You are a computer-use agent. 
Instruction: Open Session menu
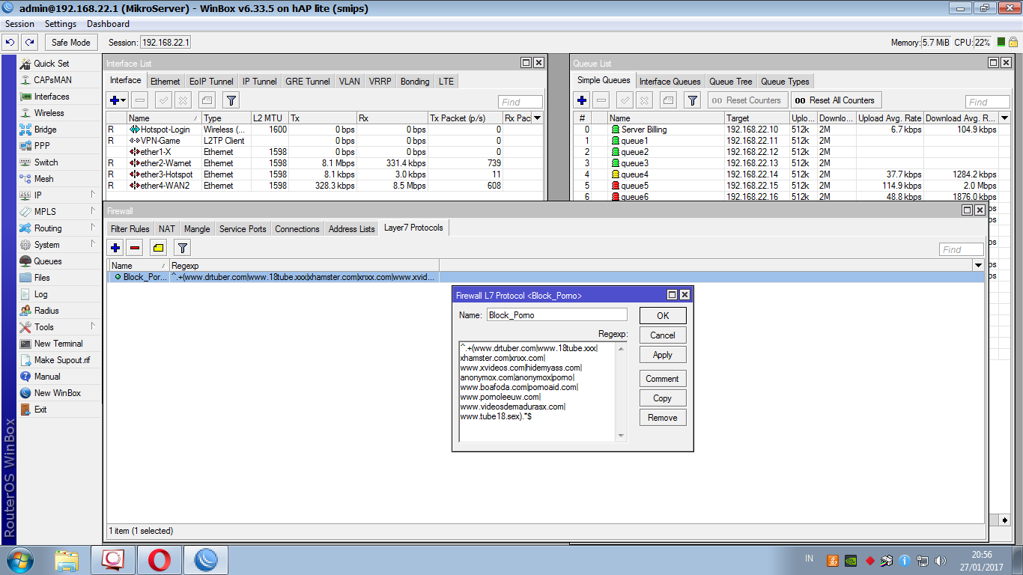click(x=19, y=24)
